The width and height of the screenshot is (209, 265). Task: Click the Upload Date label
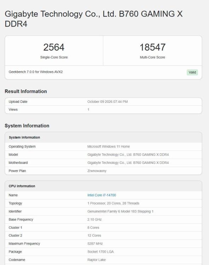18,101
